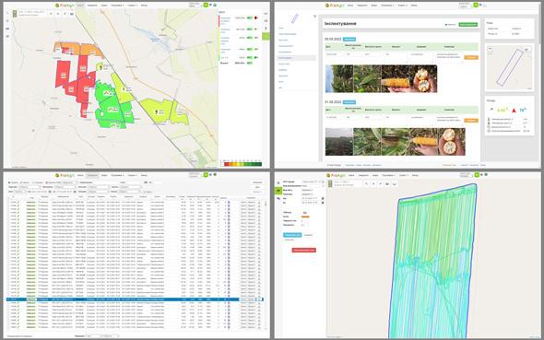The width and height of the screenshot is (544, 340).
Task: Open the corn cob photo in the first inspection
Action: [x=396, y=79]
